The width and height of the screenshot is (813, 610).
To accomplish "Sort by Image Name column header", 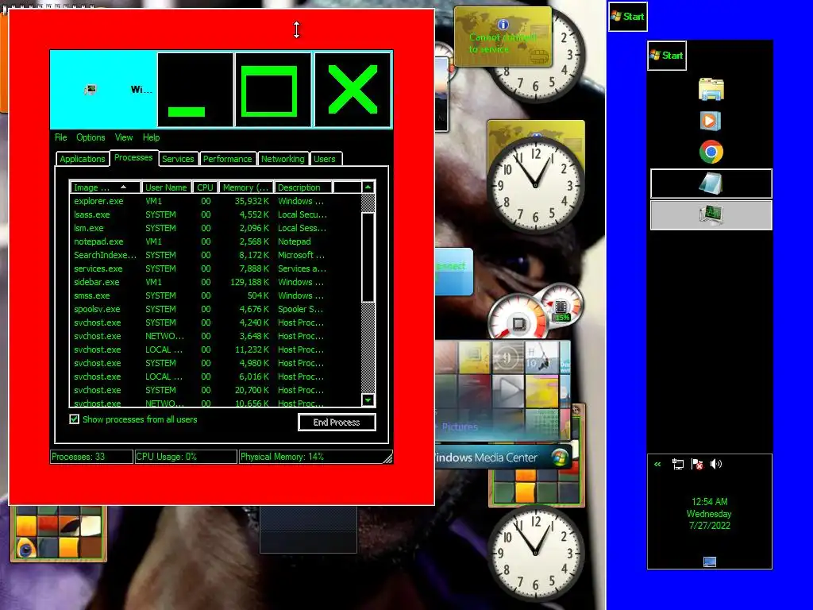I will (x=106, y=187).
